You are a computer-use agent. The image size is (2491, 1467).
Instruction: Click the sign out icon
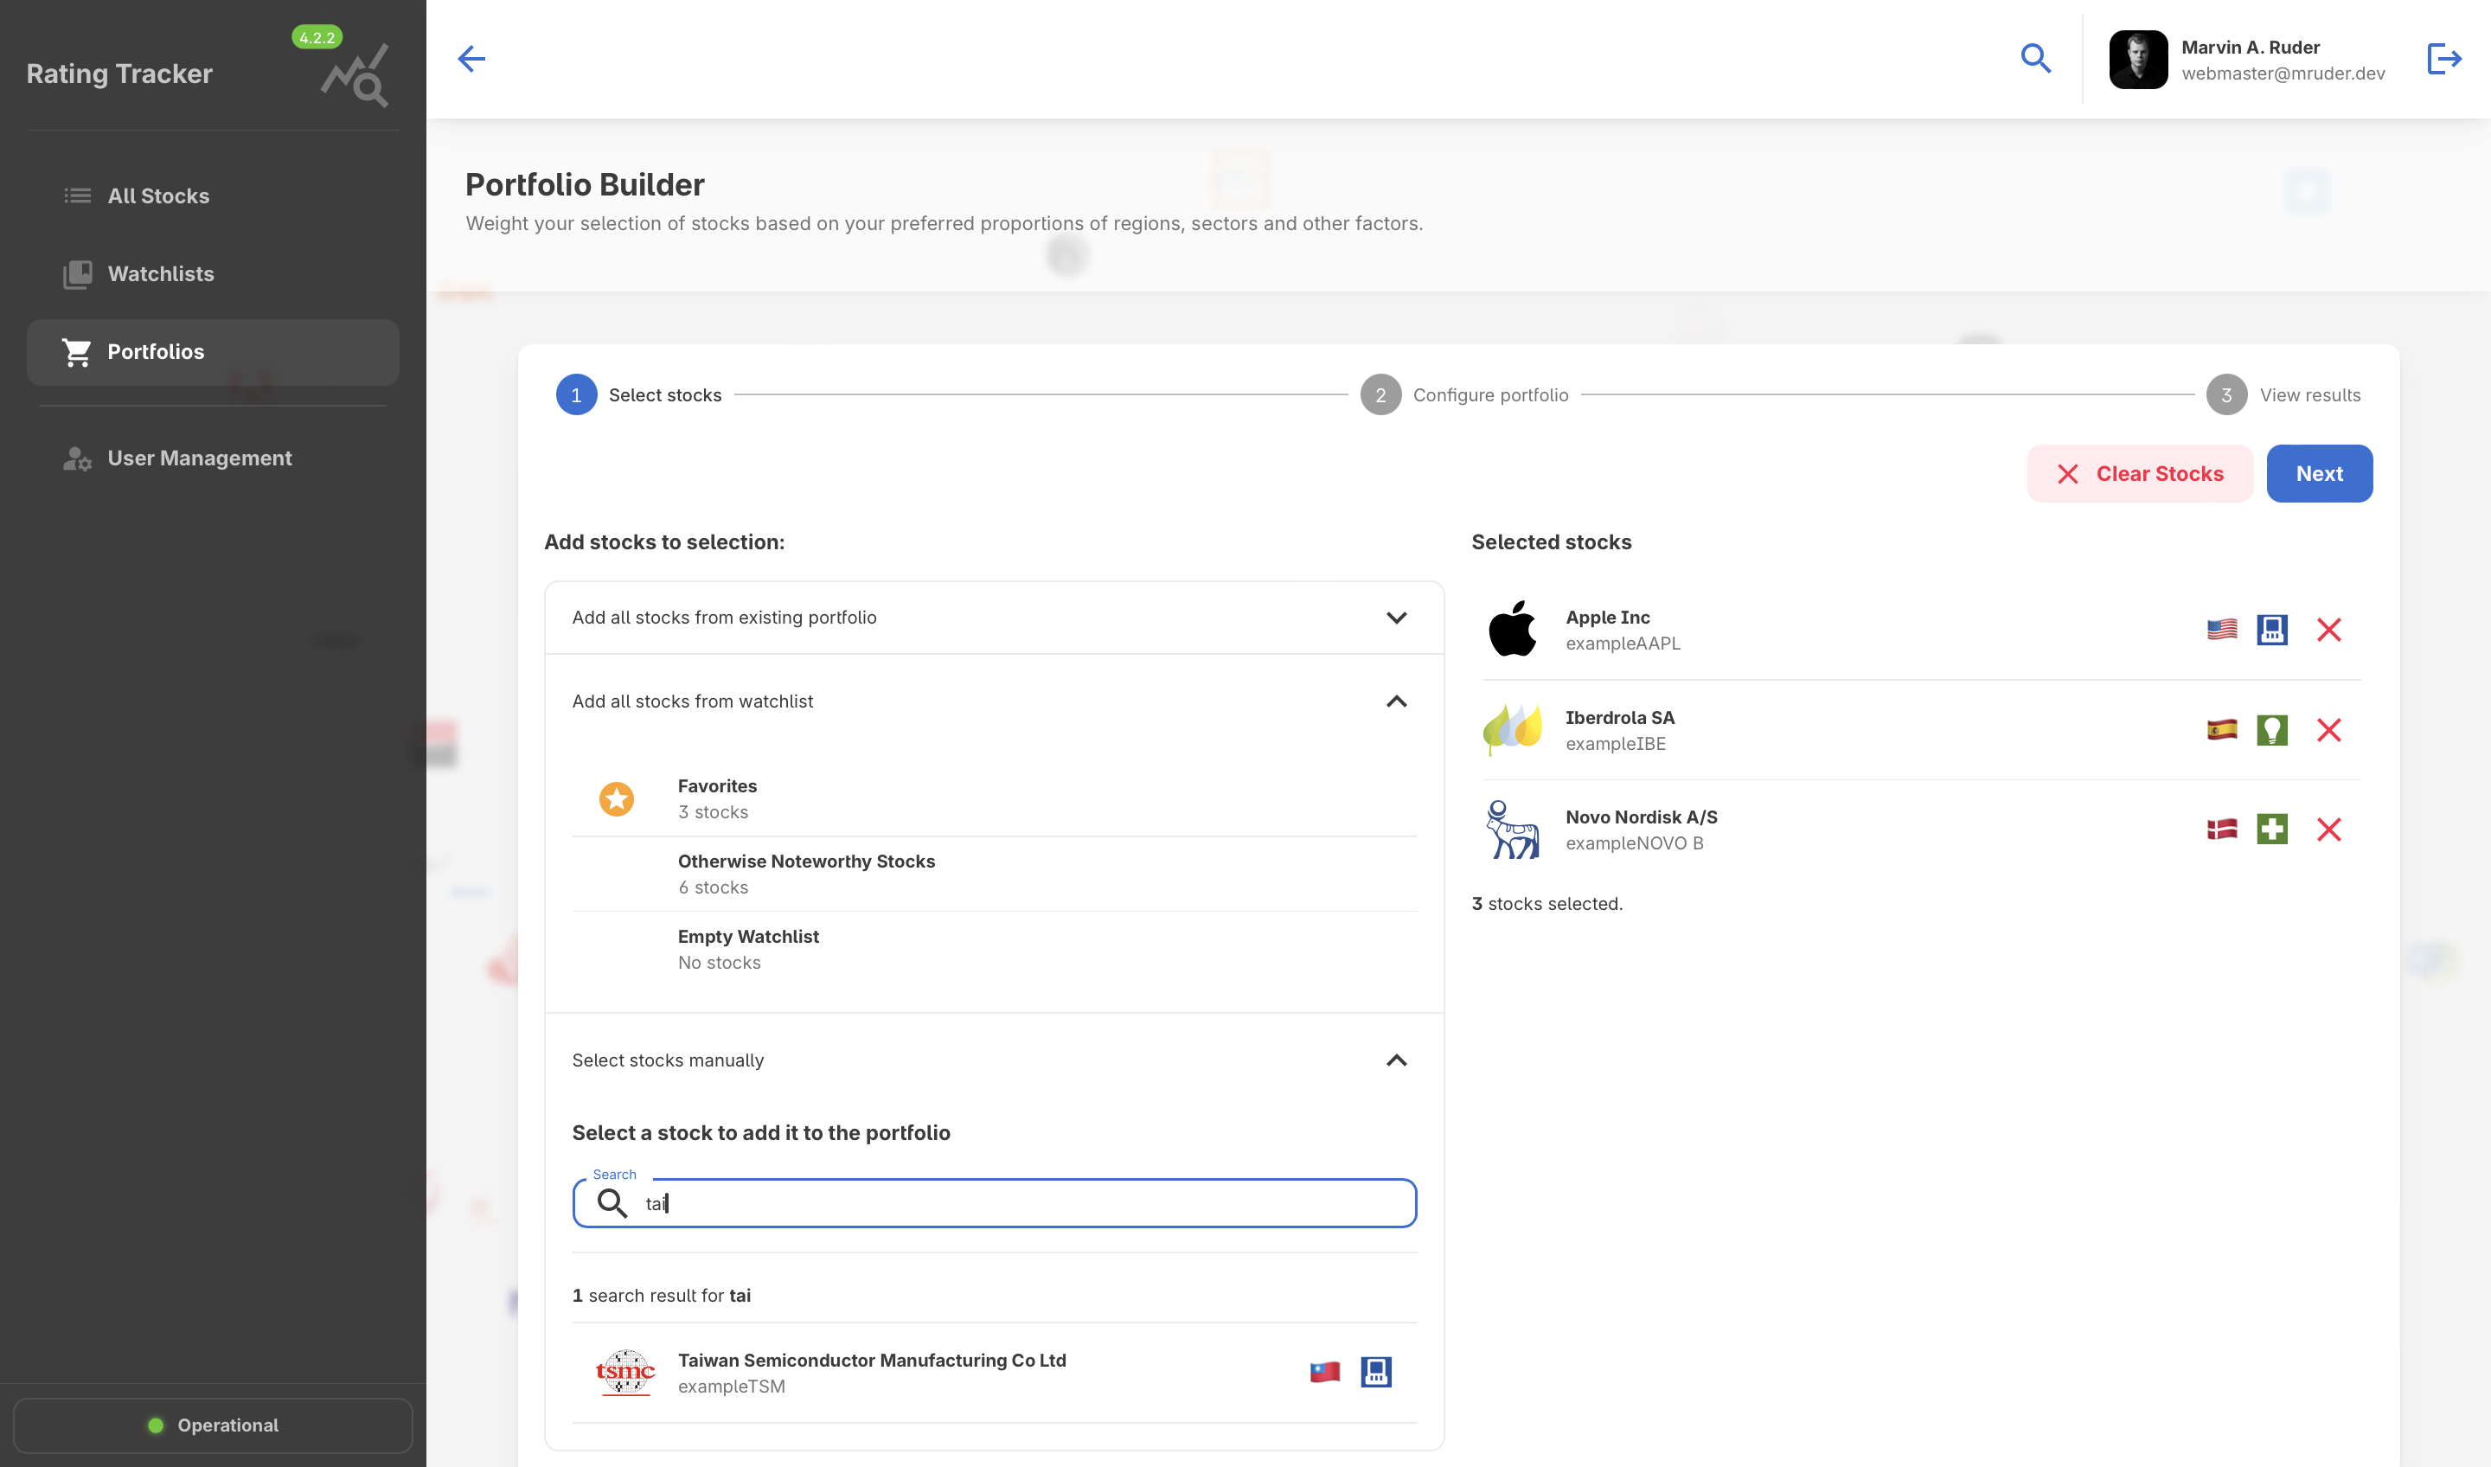tap(2443, 60)
